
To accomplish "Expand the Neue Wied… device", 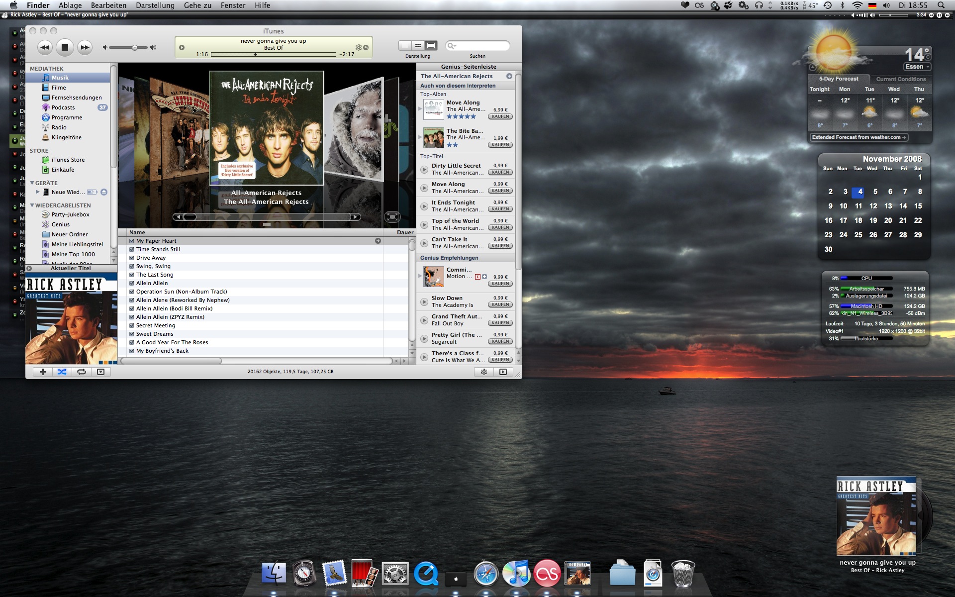I will pyautogui.click(x=37, y=192).
